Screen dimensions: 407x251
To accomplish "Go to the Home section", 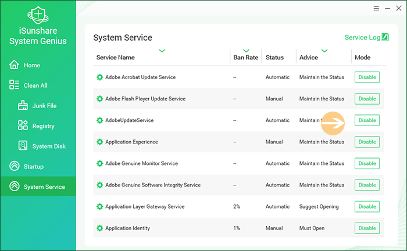I will (x=32, y=65).
